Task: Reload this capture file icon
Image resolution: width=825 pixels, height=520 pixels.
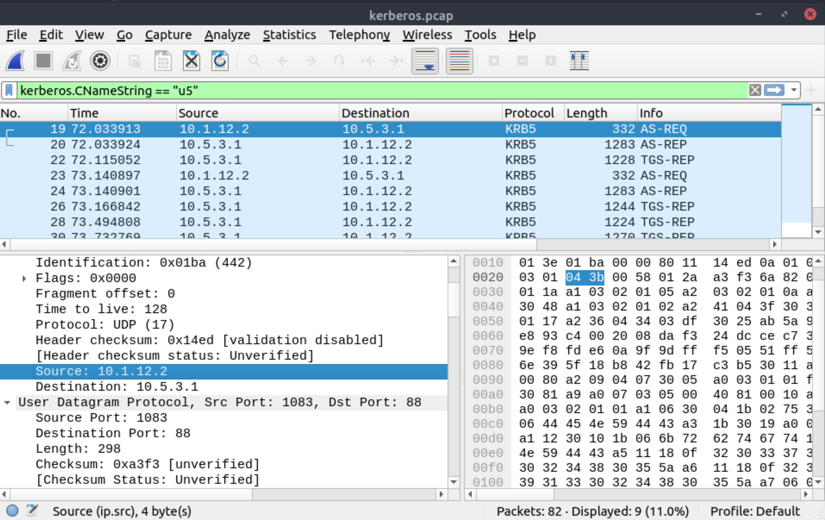Action: point(220,61)
